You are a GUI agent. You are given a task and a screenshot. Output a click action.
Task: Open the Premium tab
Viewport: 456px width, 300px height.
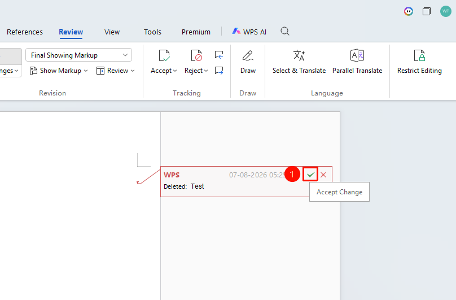(x=196, y=32)
